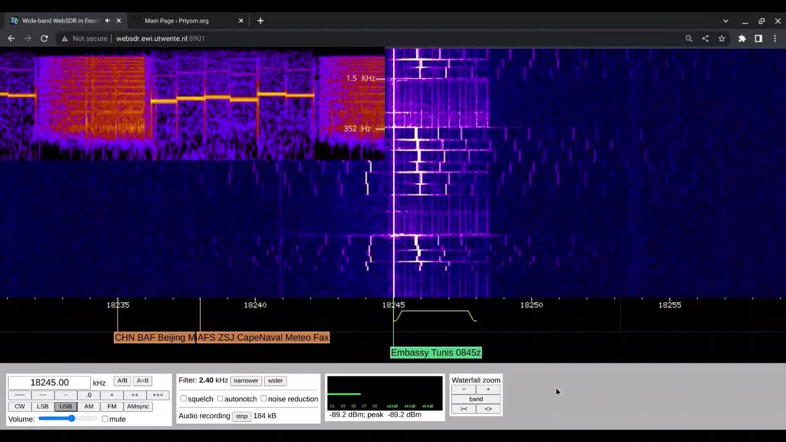The image size is (786, 442).
Task: Switch to the Main Page Priyom.org tab
Action: (177, 21)
